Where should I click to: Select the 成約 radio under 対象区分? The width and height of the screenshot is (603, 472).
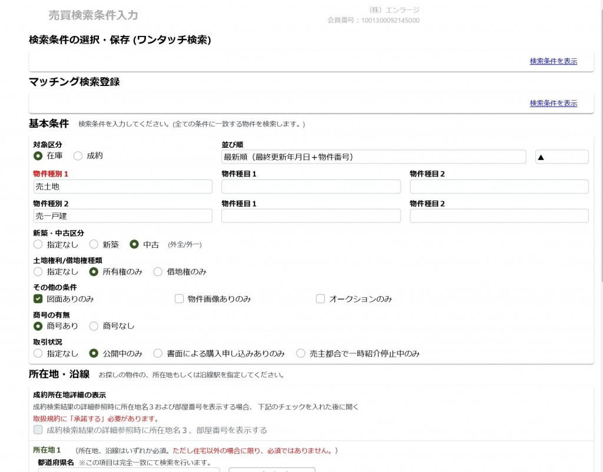(77, 155)
